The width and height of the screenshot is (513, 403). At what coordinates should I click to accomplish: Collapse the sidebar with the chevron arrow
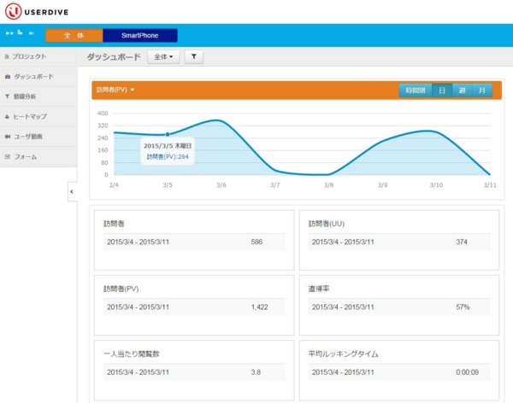click(72, 192)
